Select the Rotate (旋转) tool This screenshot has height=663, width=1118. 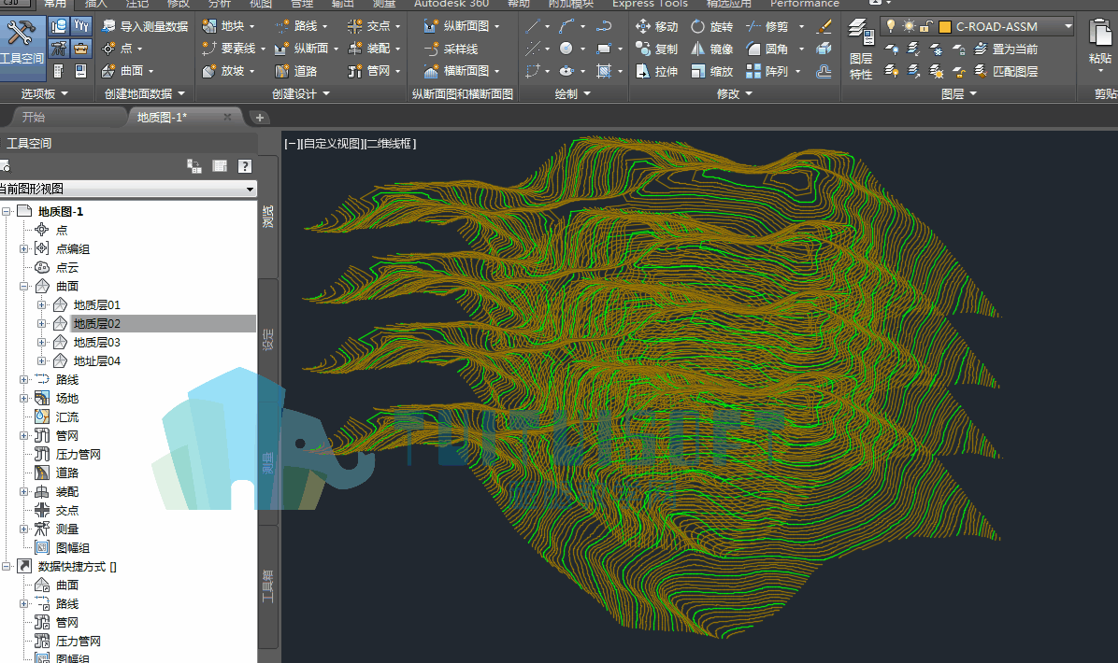[x=711, y=26]
